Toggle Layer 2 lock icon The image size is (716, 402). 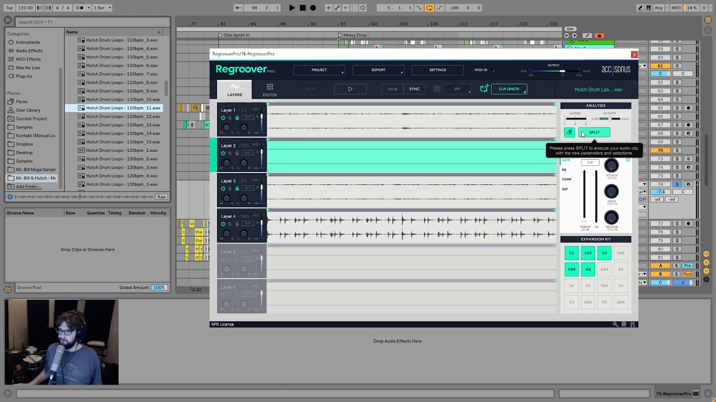click(x=237, y=153)
